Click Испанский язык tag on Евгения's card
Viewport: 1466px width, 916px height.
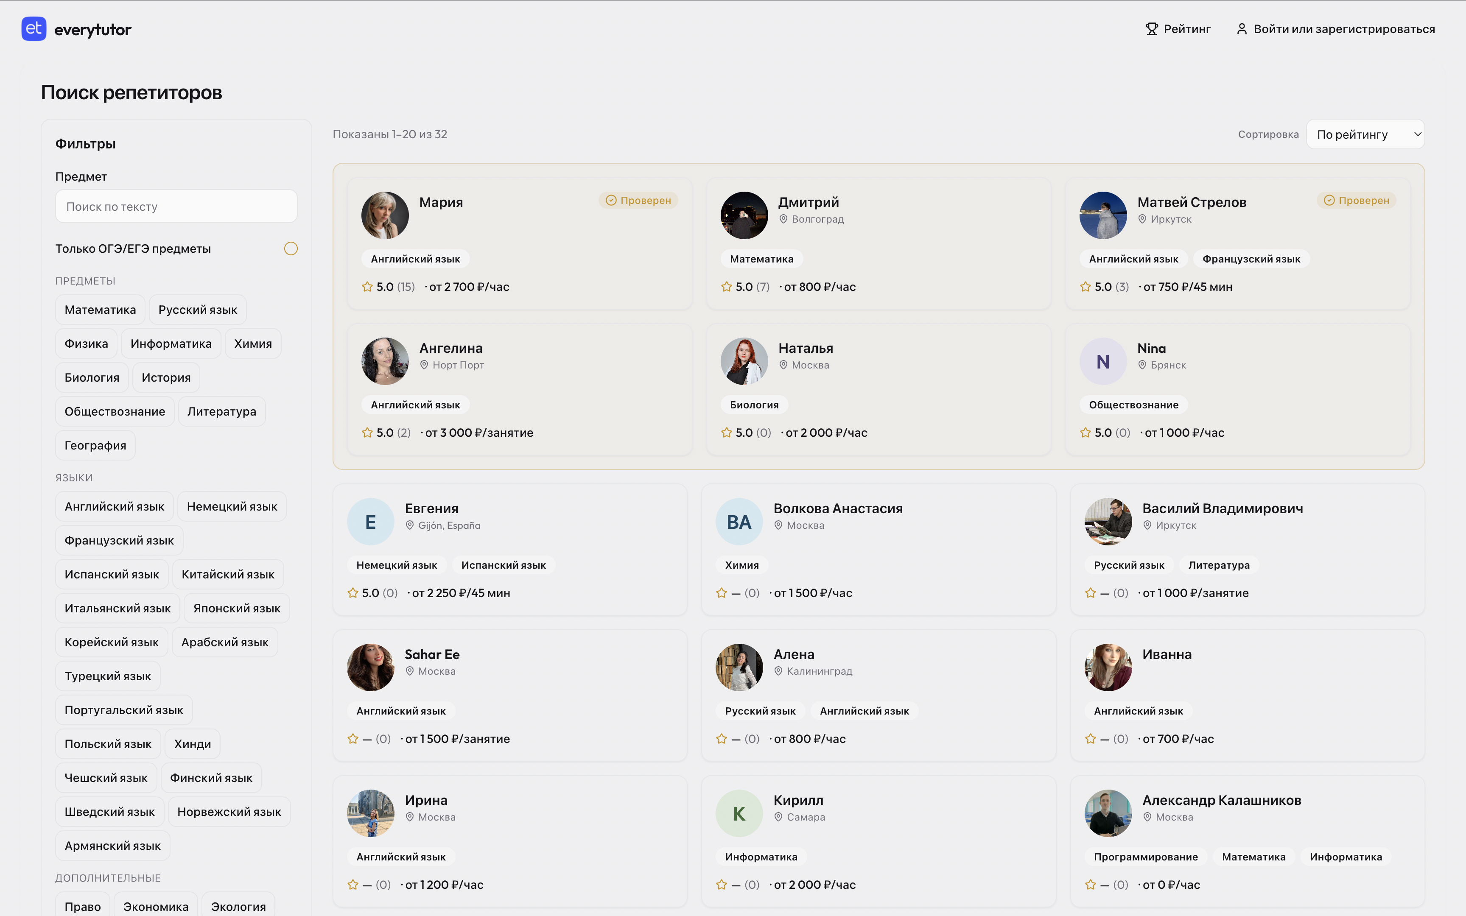pos(504,564)
